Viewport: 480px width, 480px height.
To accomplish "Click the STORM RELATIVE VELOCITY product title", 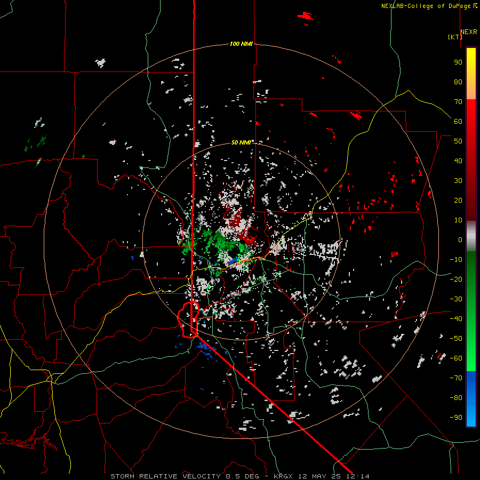I will 165,476.
